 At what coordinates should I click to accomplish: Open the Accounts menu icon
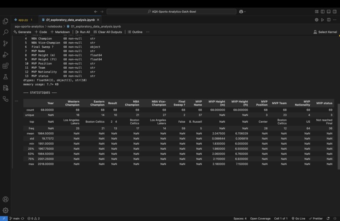click(x=5, y=199)
